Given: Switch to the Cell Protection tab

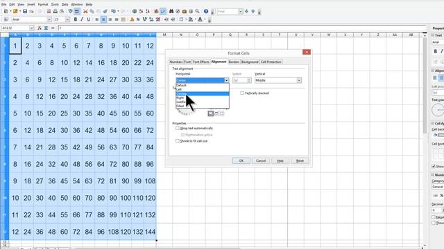Looking at the screenshot, I should tap(271, 62).
